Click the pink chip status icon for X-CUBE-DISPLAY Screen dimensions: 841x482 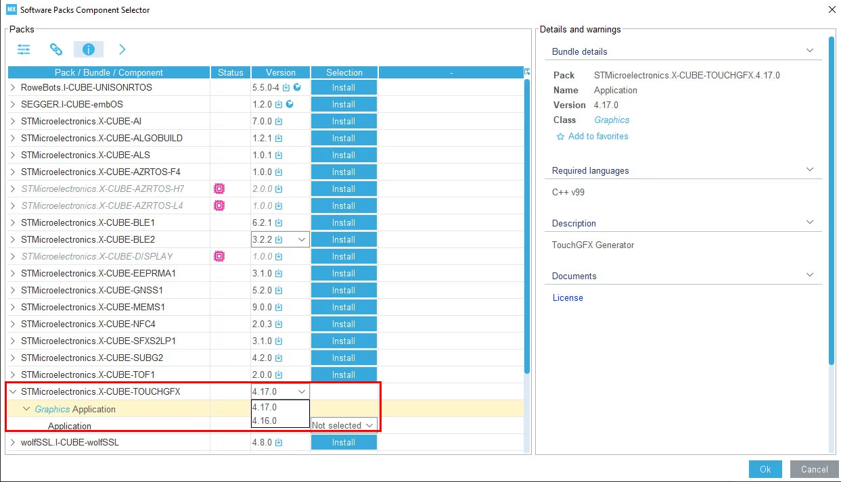point(219,256)
